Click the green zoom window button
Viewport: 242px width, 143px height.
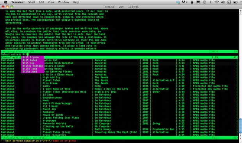coord(12,7)
